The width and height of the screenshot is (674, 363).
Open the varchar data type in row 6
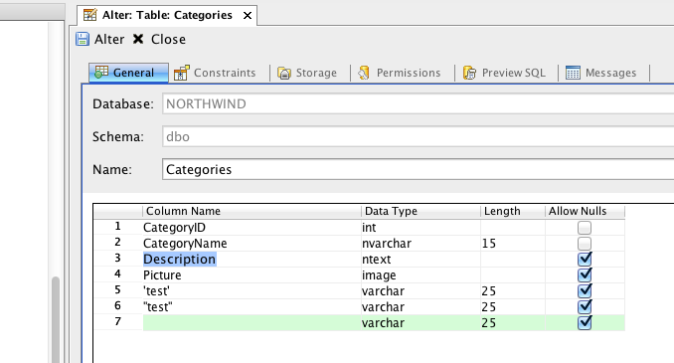421,306
